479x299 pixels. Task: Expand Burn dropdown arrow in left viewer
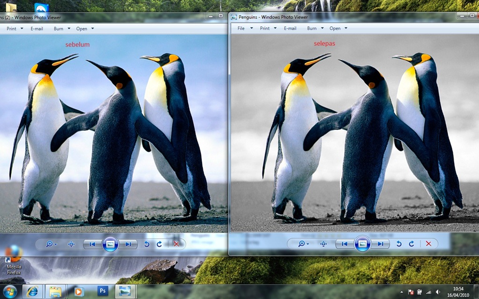[69, 28]
